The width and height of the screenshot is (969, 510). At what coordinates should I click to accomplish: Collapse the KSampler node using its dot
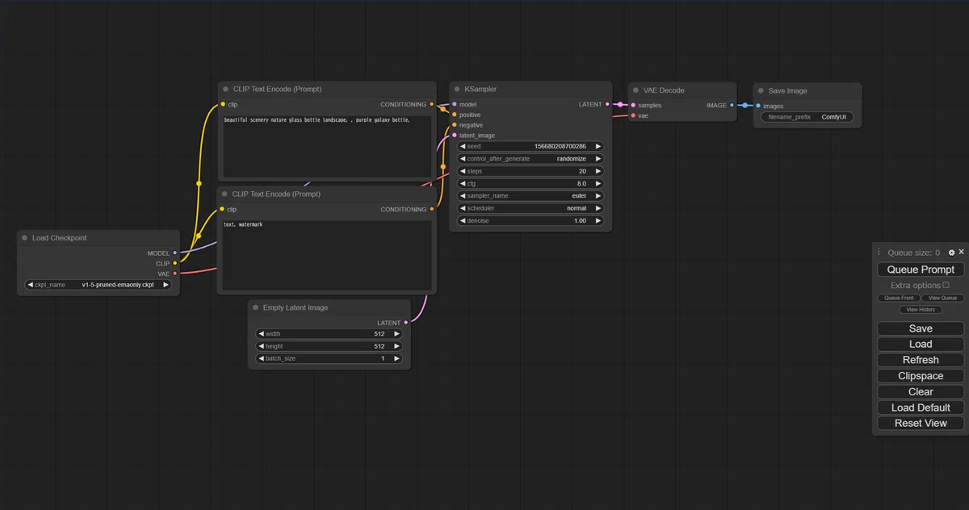point(457,90)
